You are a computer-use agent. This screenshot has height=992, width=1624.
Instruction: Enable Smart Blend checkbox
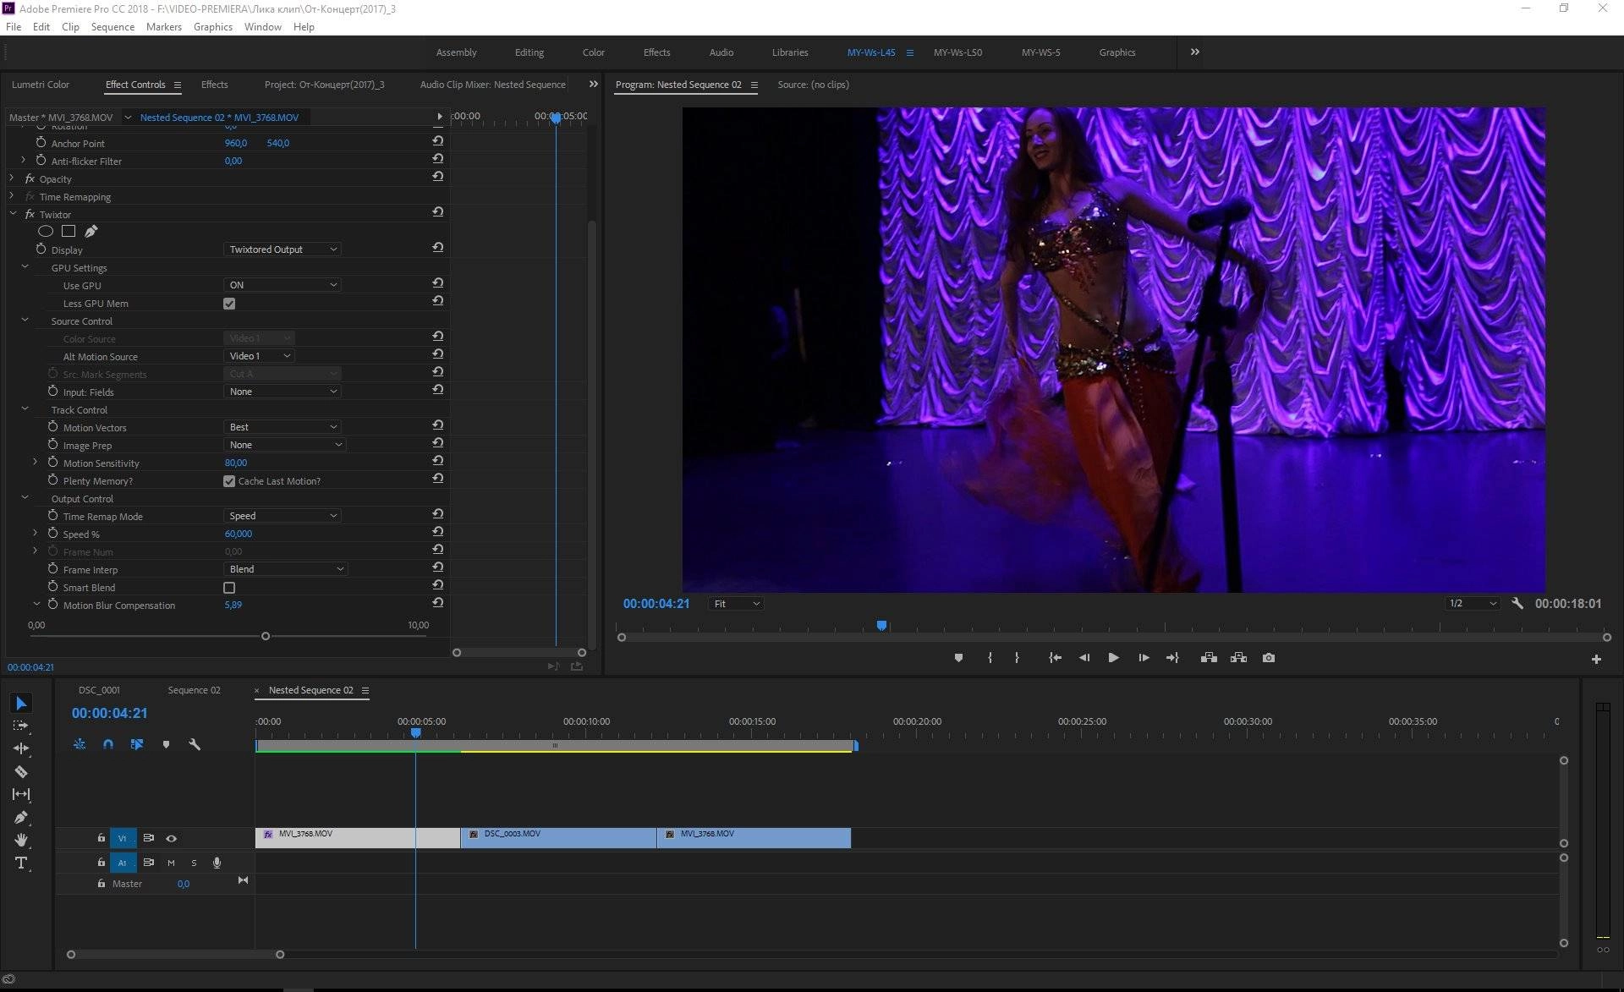pyautogui.click(x=229, y=588)
